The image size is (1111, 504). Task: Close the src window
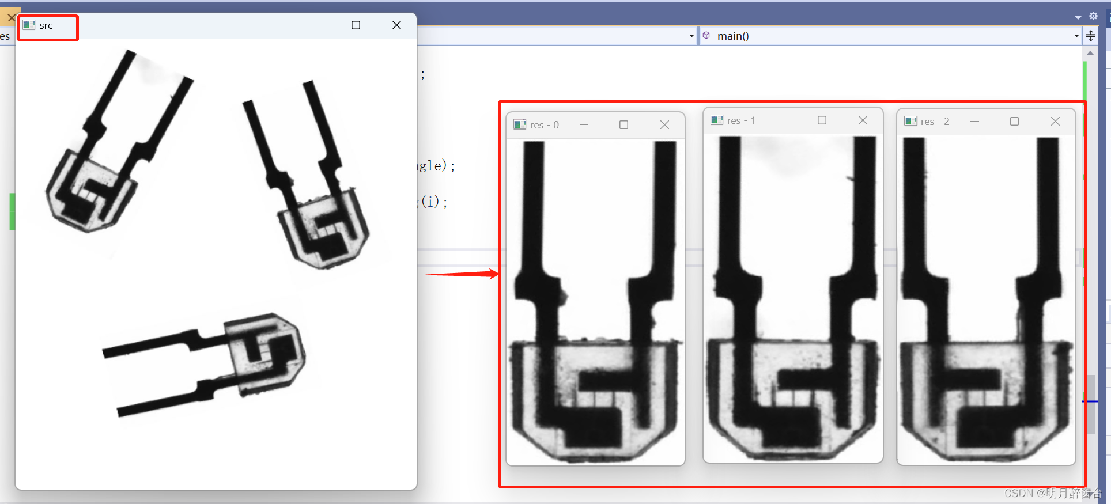click(x=396, y=25)
